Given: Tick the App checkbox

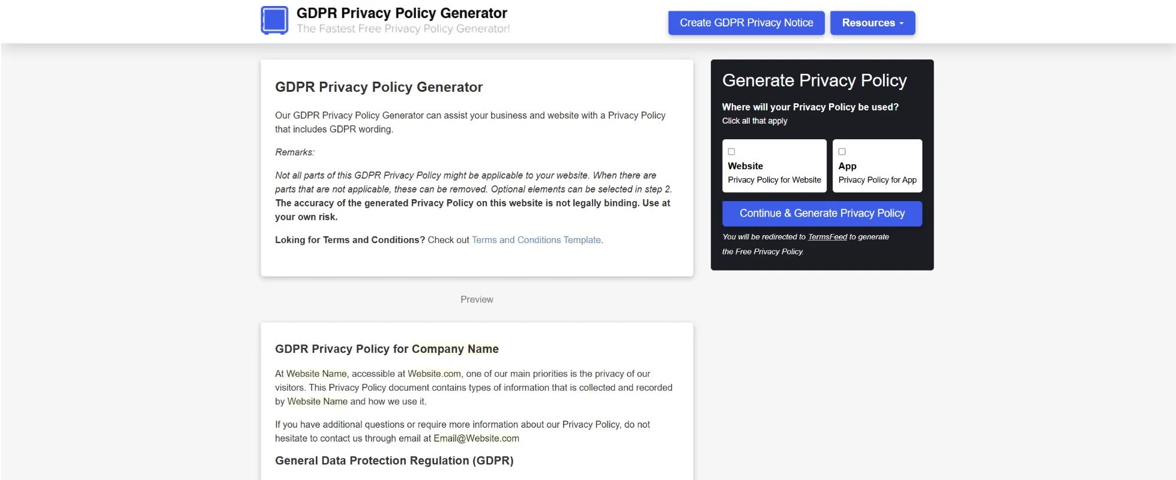Looking at the screenshot, I should (x=842, y=152).
